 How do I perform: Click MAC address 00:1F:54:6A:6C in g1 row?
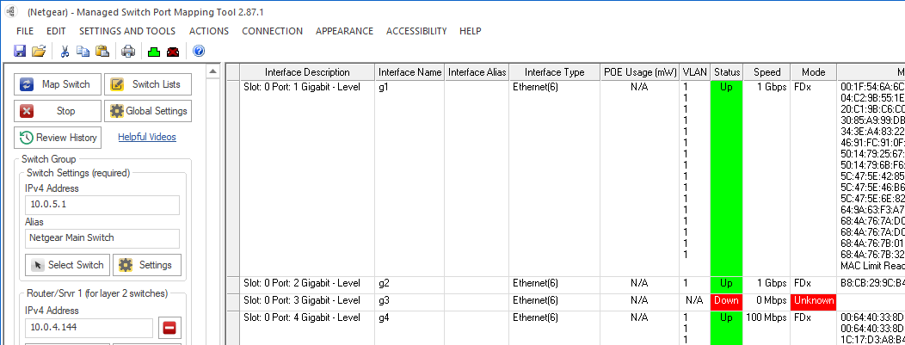coord(872,87)
